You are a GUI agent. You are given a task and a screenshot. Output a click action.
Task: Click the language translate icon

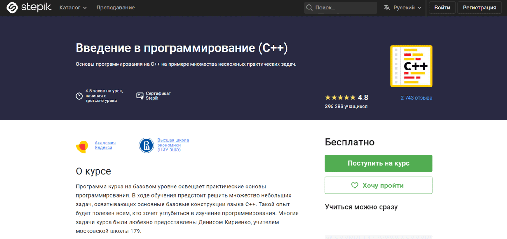387,8
